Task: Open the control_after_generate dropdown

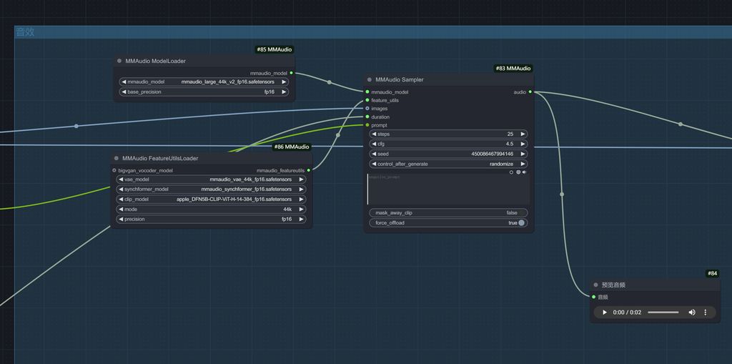Action: (448, 164)
